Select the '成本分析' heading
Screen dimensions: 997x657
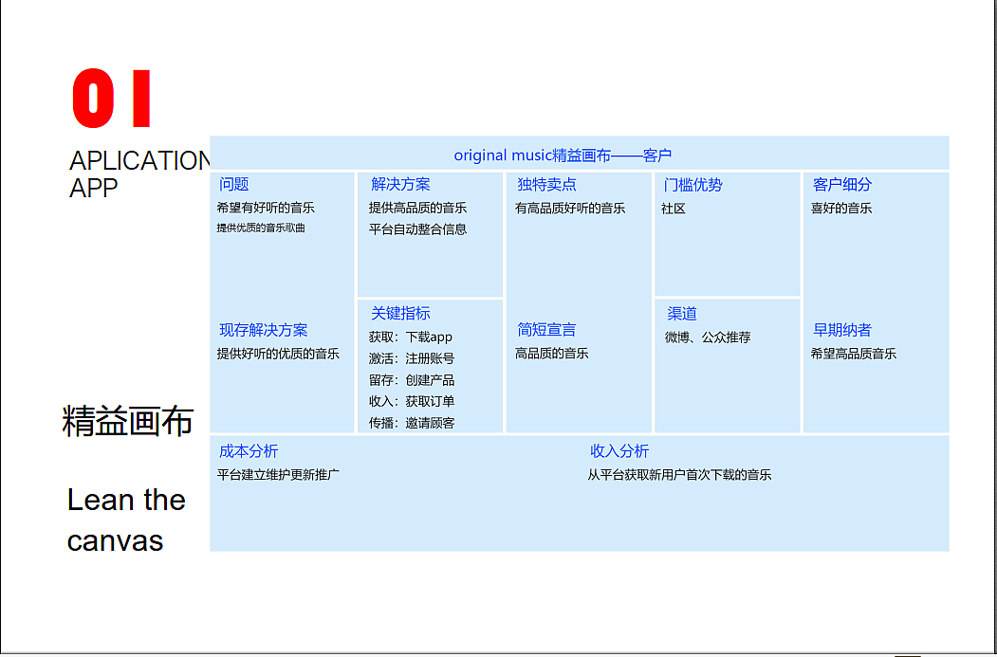249,451
